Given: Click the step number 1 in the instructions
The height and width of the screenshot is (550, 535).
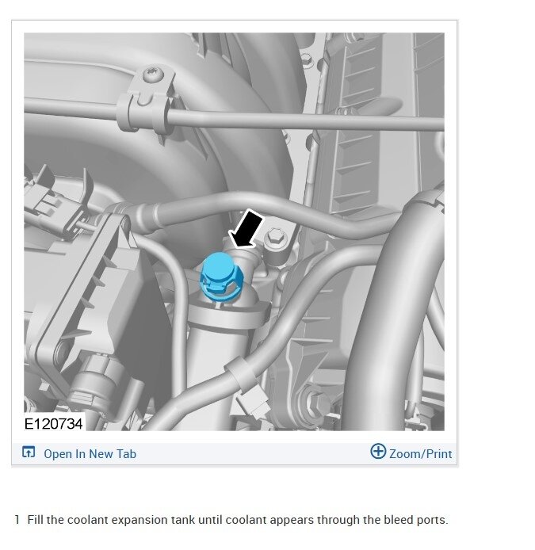Looking at the screenshot, I should [x=17, y=519].
